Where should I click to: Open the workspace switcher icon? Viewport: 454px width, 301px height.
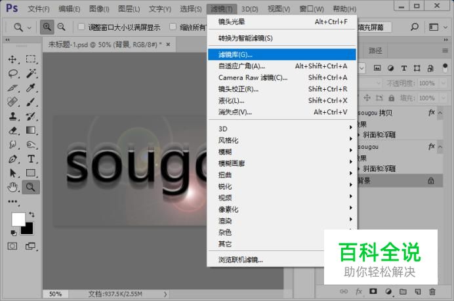click(x=434, y=27)
